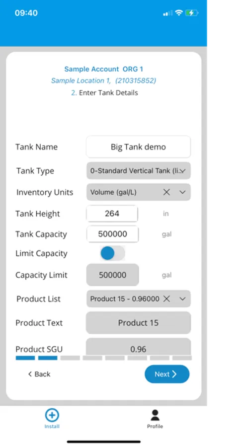Tap the first progress step segment
Image resolution: width=252 pixels, height=447 pixels.
(25, 358)
